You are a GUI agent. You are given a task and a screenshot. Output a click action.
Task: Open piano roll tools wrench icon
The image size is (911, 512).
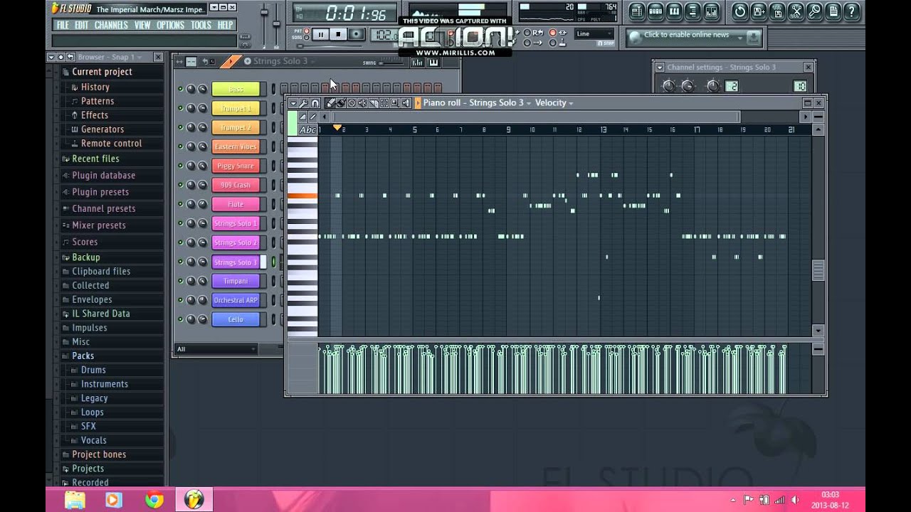[304, 103]
